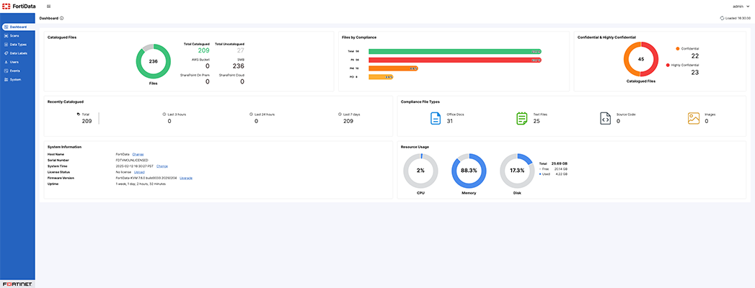Click the Confidential count 22
The height and width of the screenshot is (288, 755).
695,56
